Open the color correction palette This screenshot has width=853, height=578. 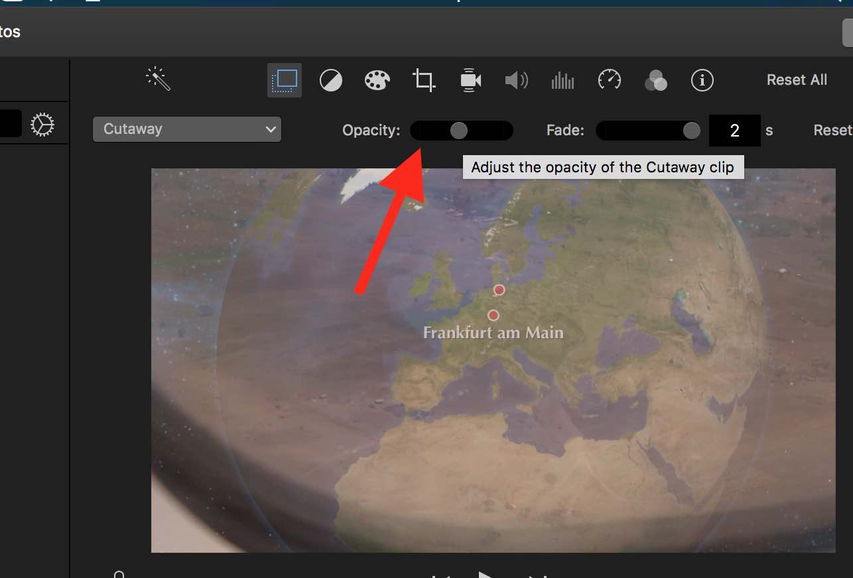click(377, 81)
